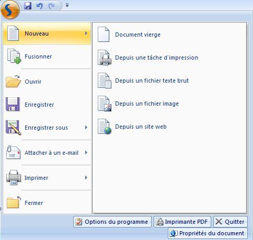Click the checklist icon on Options du programme
This screenshot has width=253, height=240.
(x=79, y=222)
